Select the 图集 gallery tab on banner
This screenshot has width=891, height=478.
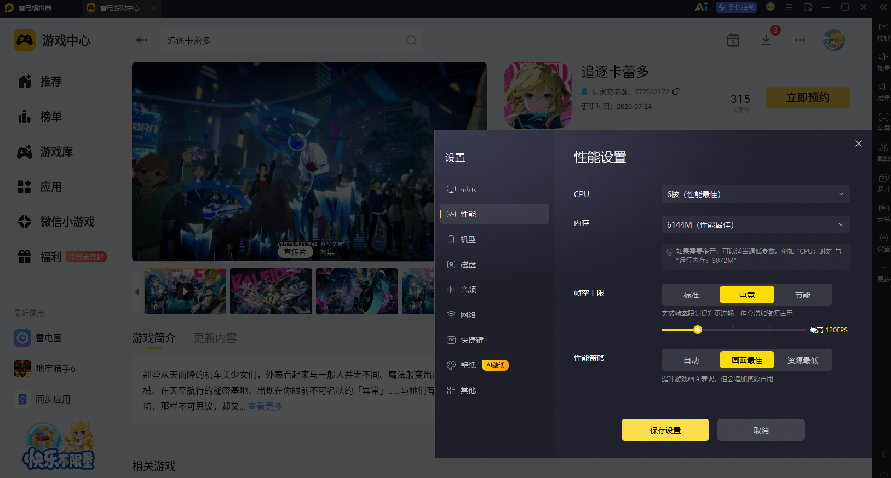pos(327,252)
